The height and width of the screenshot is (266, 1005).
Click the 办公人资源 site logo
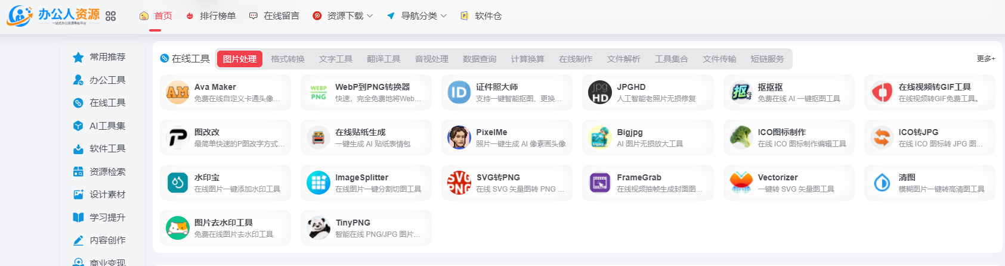(x=53, y=15)
